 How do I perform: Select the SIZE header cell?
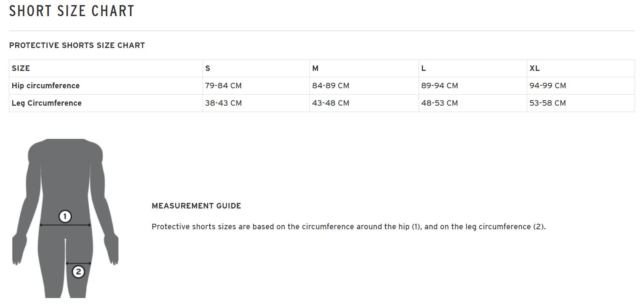coord(21,68)
